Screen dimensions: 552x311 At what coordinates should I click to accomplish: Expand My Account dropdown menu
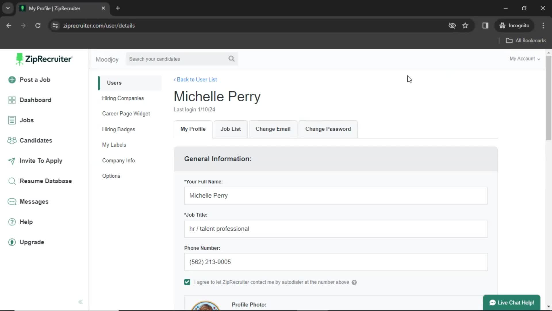pos(524,58)
